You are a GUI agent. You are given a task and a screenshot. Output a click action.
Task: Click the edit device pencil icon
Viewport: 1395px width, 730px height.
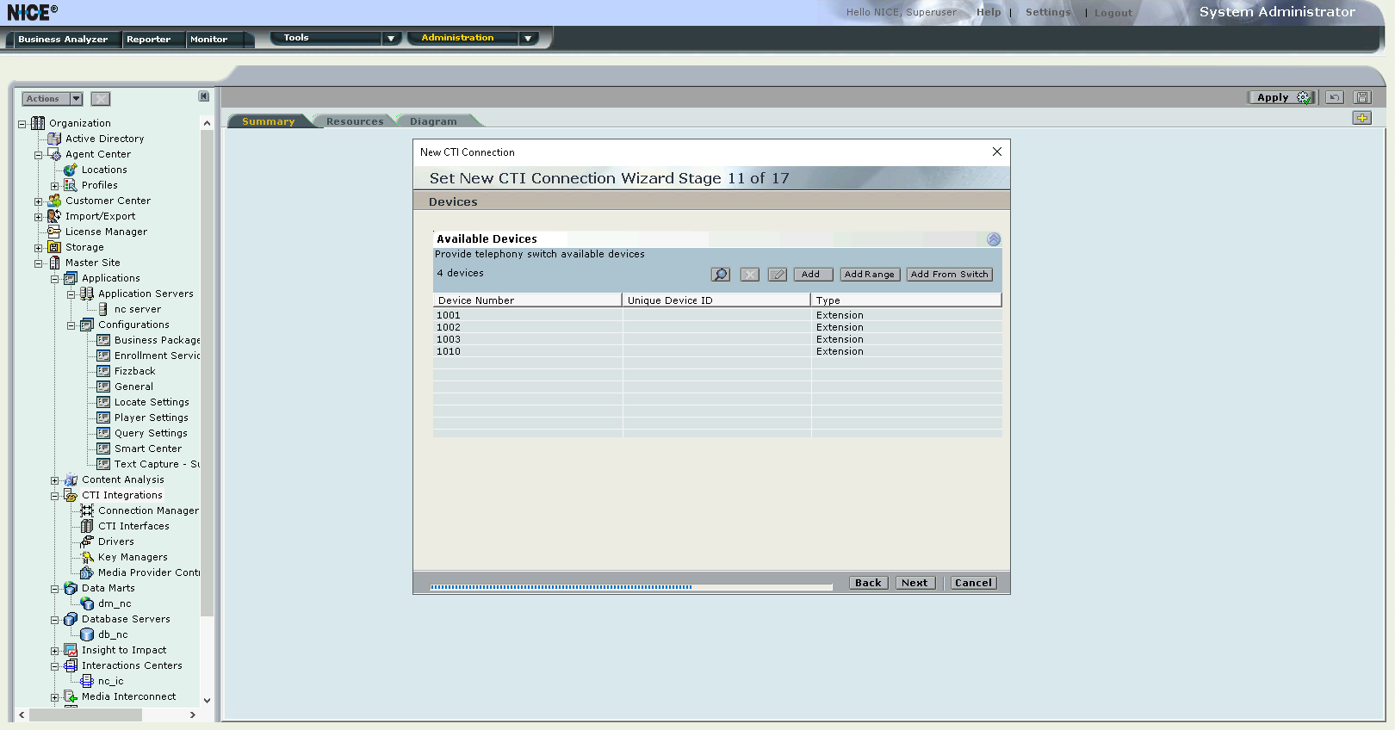777,275
